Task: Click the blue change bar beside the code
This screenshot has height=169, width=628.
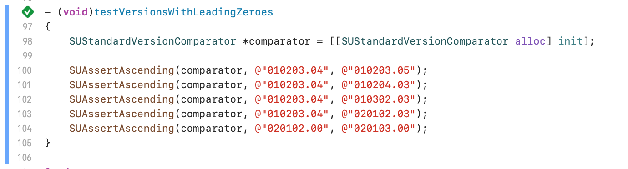Action: point(6,85)
